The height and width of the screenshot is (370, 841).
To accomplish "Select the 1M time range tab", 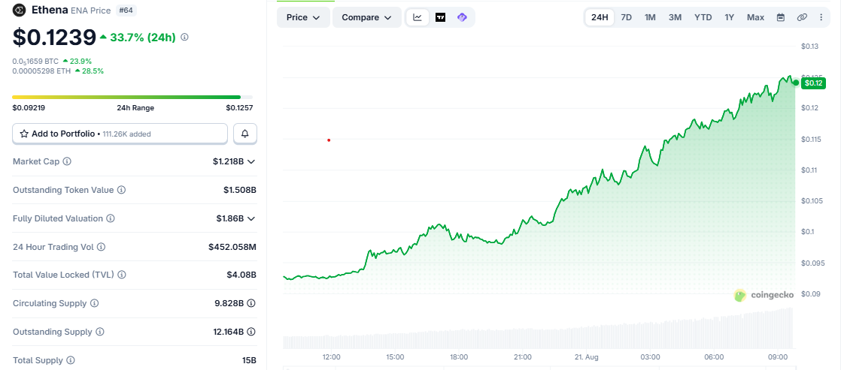I will pos(650,17).
